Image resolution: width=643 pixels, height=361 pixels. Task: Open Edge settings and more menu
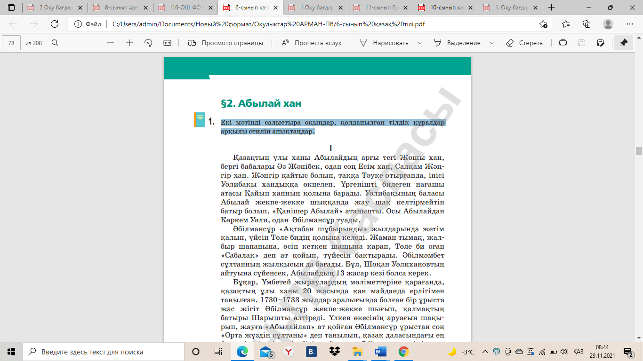tap(630, 24)
